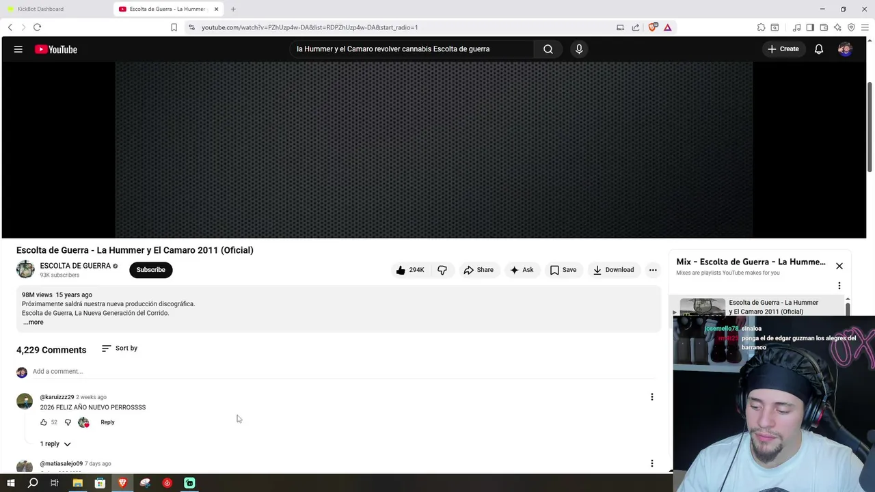
Task: Play the Mix item La Hummer y El Camaro
Action: pyautogui.click(x=759, y=307)
